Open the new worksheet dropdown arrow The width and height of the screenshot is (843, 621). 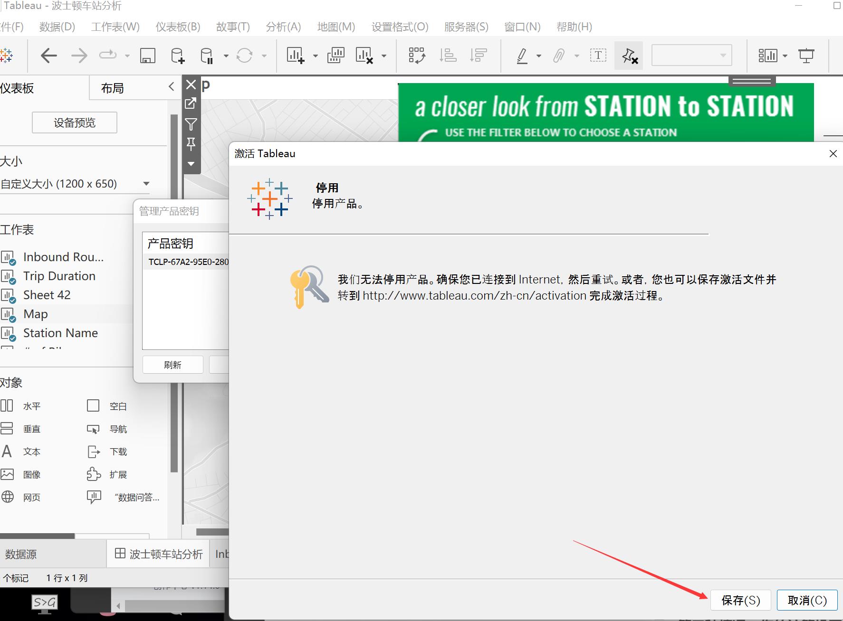(315, 56)
